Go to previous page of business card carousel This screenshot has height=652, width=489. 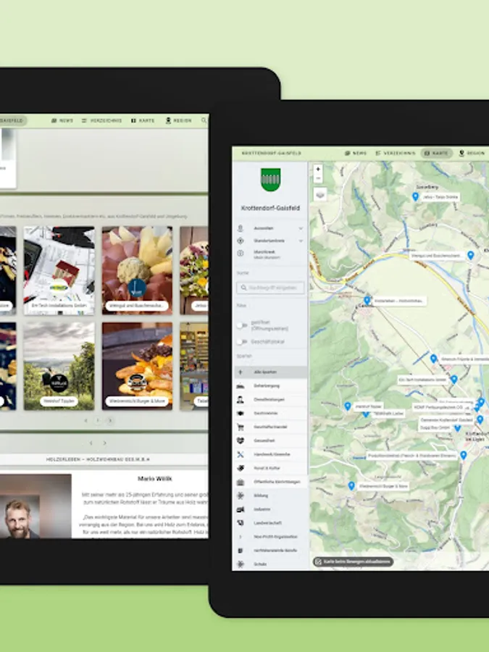coord(86,420)
